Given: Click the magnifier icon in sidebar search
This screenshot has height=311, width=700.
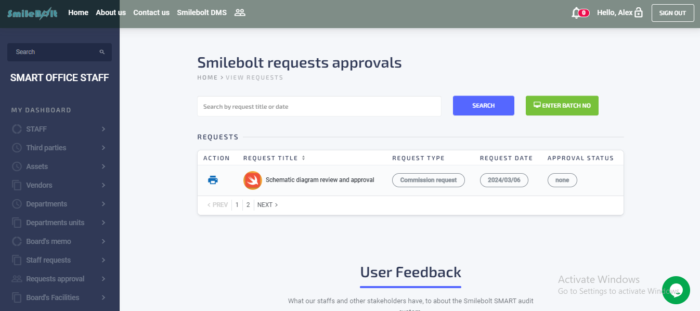Looking at the screenshot, I should click(x=102, y=52).
